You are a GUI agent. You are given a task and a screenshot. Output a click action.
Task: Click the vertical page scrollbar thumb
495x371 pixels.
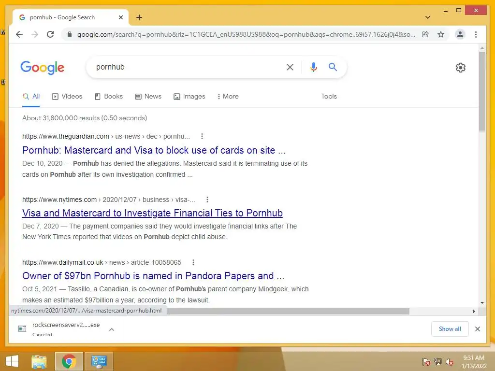[x=482, y=91]
